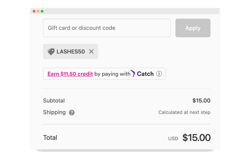This screenshot has width=250, height=157.
Task: Click the Catch logo swoosh icon
Action: click(x=133, y=74)
